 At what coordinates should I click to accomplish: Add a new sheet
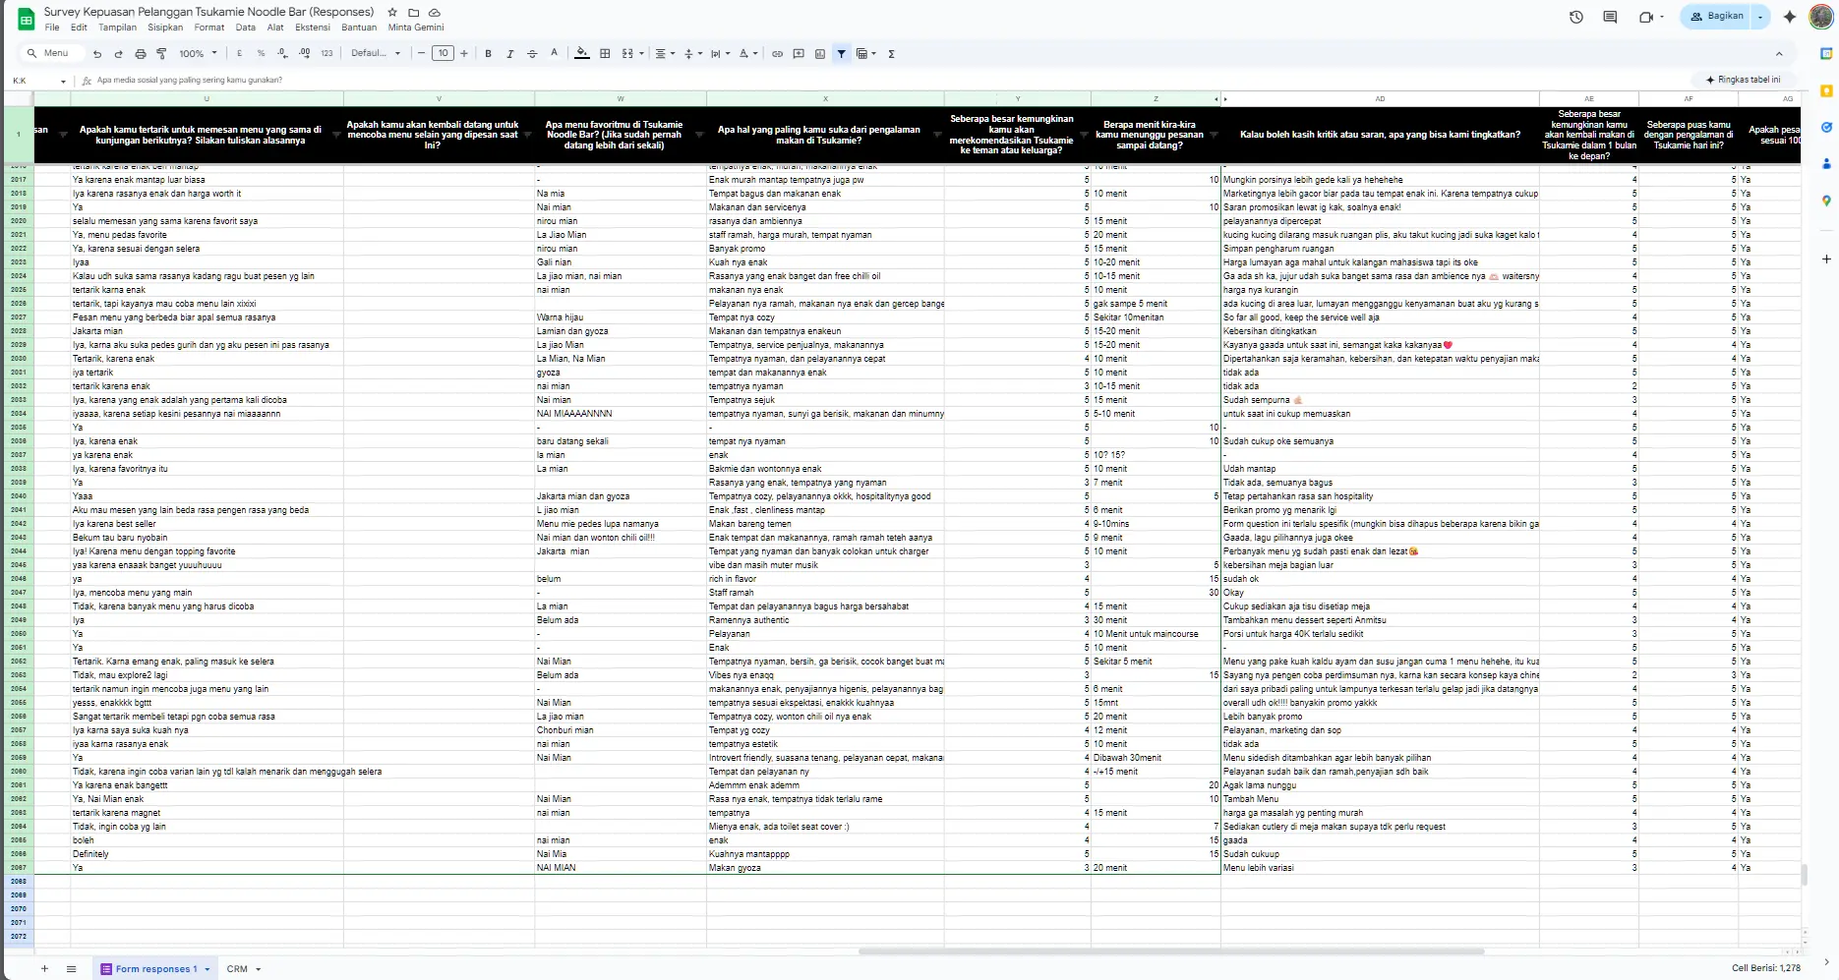(x=44, y=969)
